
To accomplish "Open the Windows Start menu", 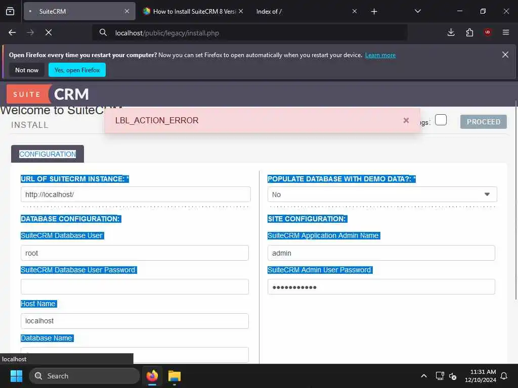I will pyautogui.click(x=16, y=376).
